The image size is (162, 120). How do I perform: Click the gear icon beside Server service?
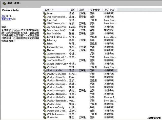click(x=45, y=13)
